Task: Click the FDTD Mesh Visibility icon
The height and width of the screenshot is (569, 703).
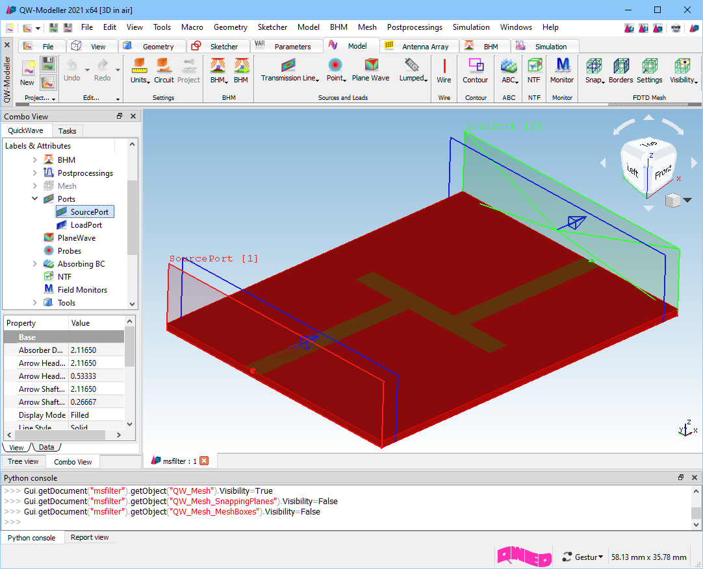Action: 682,66
